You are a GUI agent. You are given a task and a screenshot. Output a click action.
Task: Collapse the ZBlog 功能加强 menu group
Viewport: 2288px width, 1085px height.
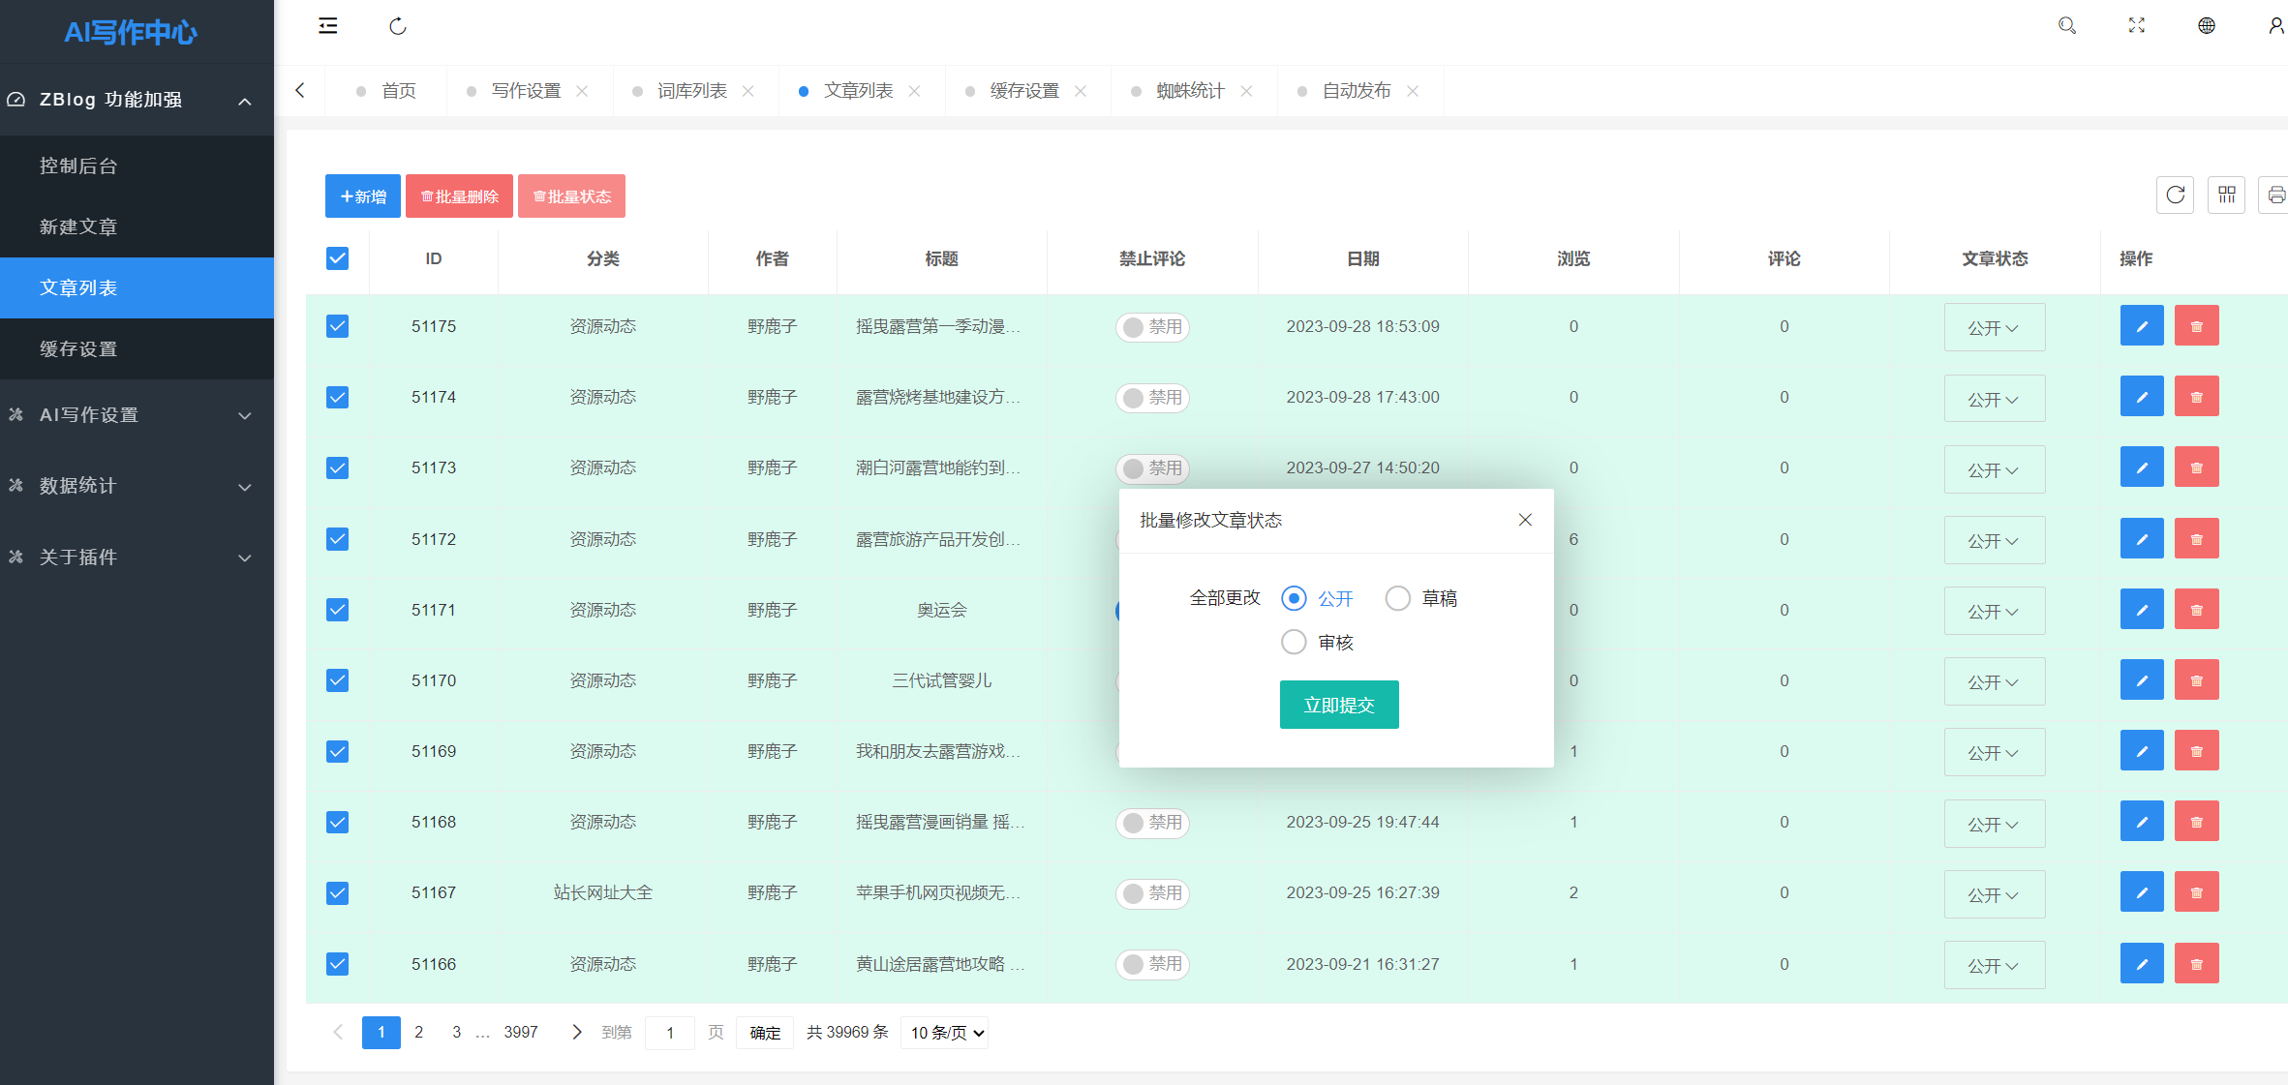137,100
